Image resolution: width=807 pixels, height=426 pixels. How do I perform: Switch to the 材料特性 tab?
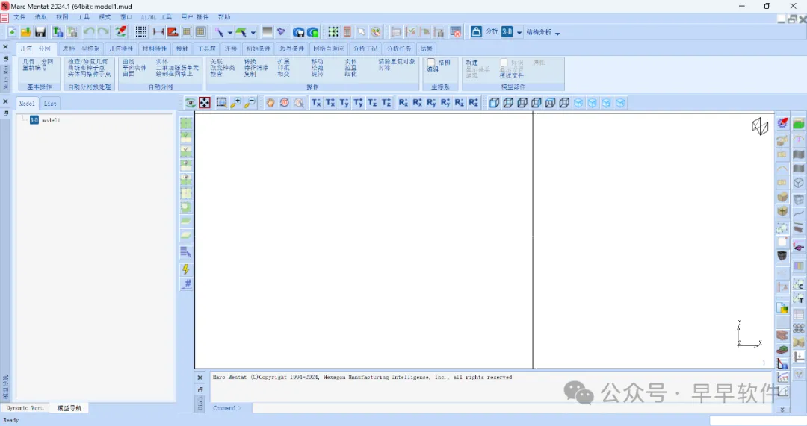pos(155,48)
